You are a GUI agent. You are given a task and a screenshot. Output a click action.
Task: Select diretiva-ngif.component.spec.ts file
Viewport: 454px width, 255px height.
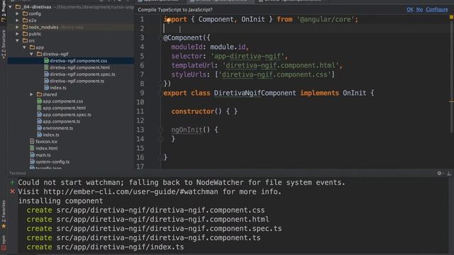coord(82,74)
